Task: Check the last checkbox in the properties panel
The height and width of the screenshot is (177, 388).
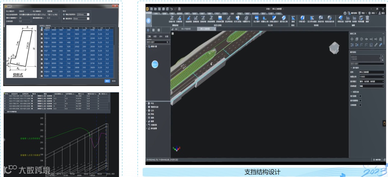Action: click(360, 105)
